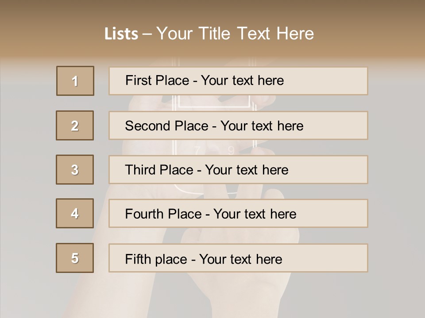Click the number 3 box

pyautogui.click(x=75, y=170)
